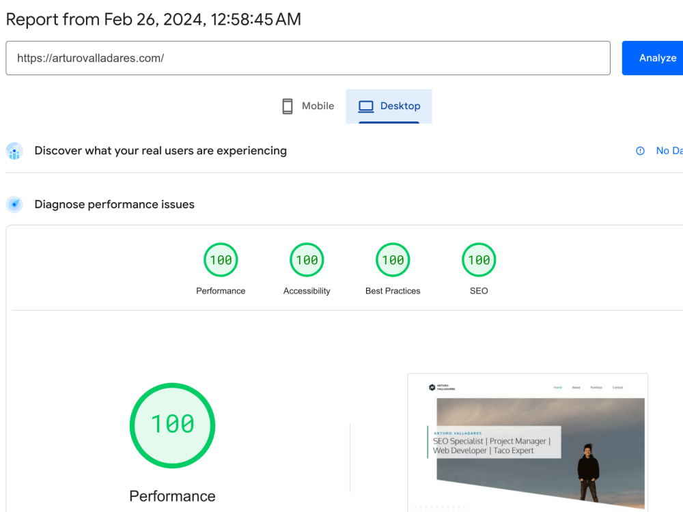683x512 pixels.
Task: Click the mobile phone icon
Action: click(x=288, y=106)
